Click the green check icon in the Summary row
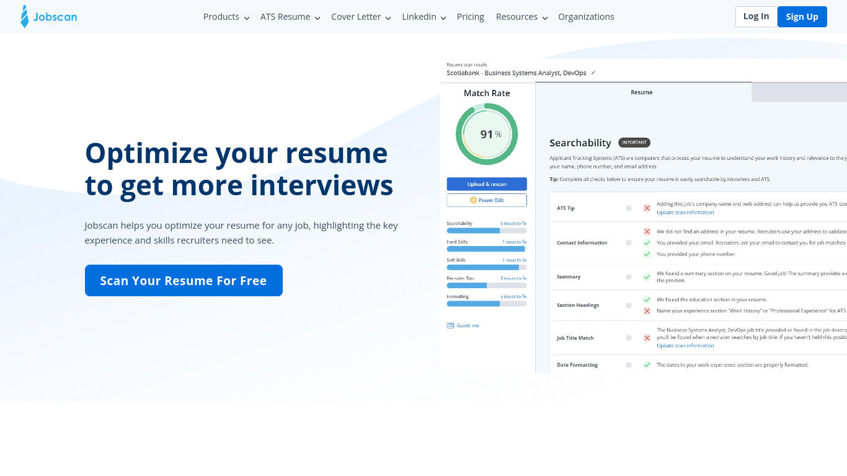This screenshot has width=847, height=476. [x=647, y=277]
